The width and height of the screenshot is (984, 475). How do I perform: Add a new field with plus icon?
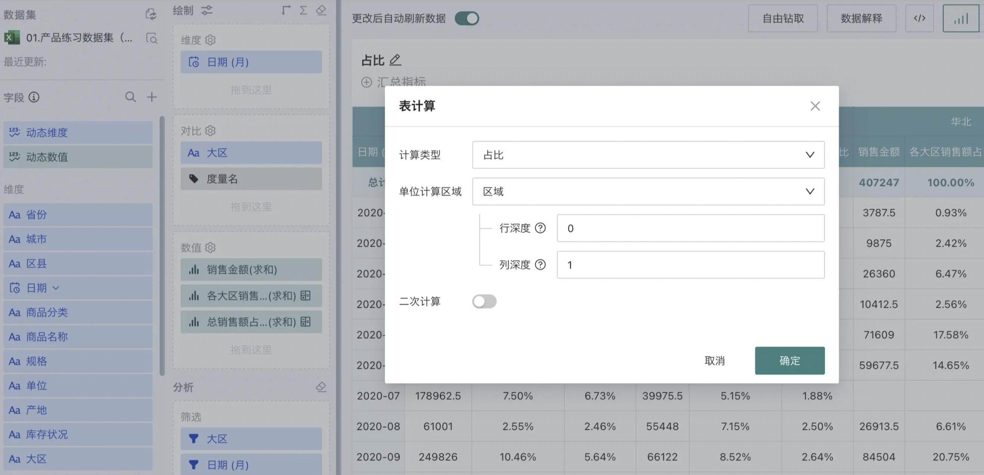(152, 97)
